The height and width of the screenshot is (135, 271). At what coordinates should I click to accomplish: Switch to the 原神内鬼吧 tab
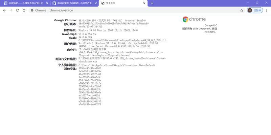tap(71, 3)
